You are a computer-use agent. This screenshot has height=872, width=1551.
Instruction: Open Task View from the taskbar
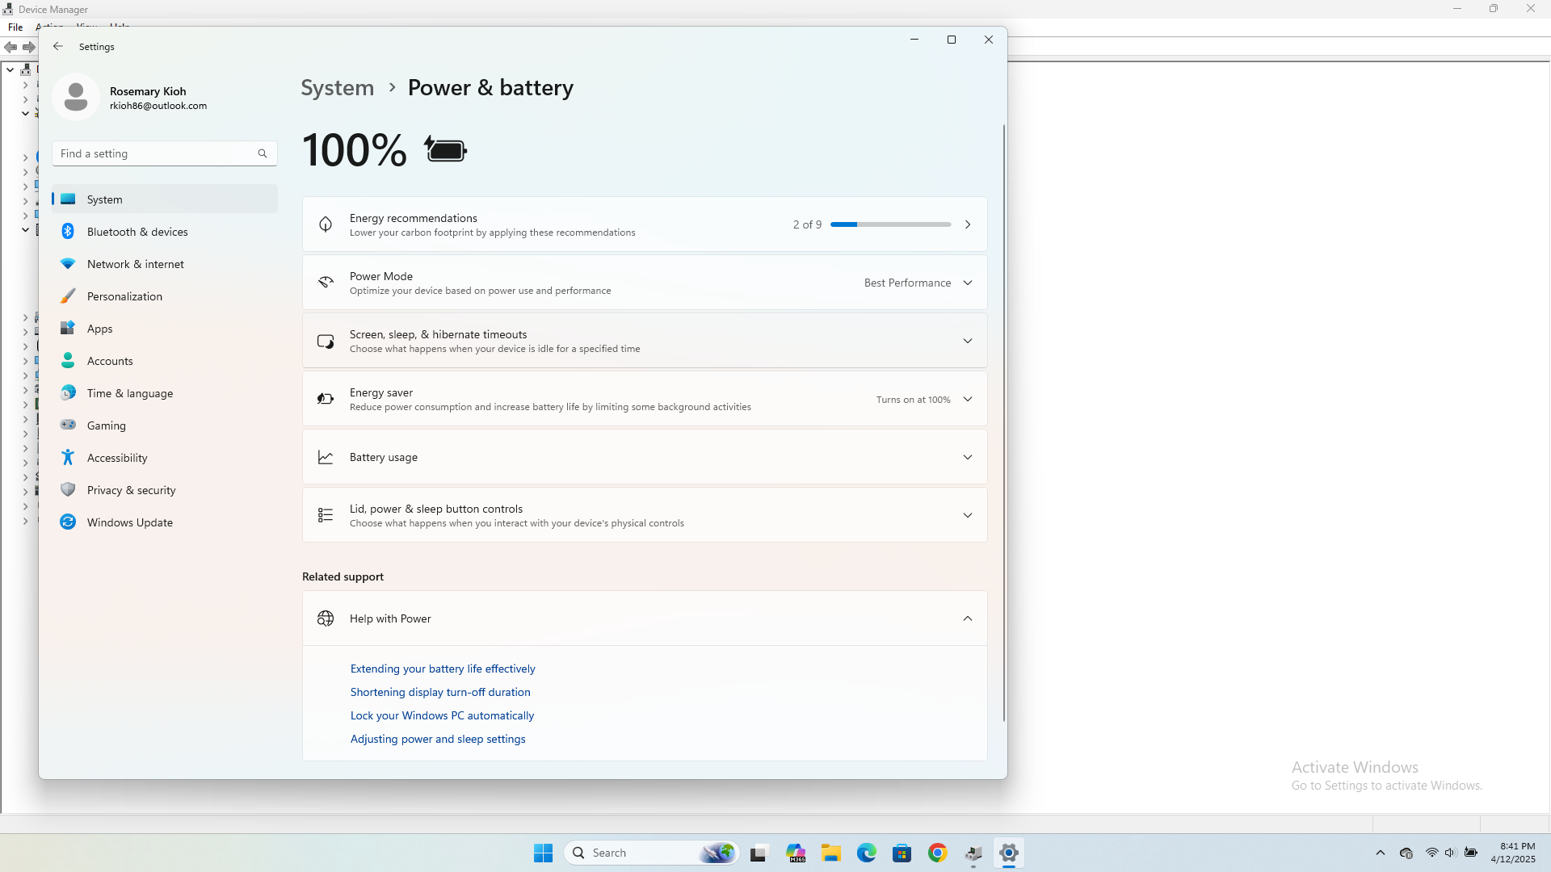(x=759, y=853)
